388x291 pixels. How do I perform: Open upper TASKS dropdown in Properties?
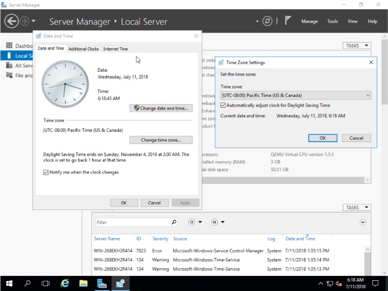[357, 46]
